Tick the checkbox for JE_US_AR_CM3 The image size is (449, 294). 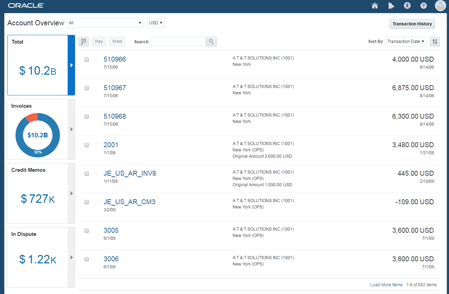(87, 202)
